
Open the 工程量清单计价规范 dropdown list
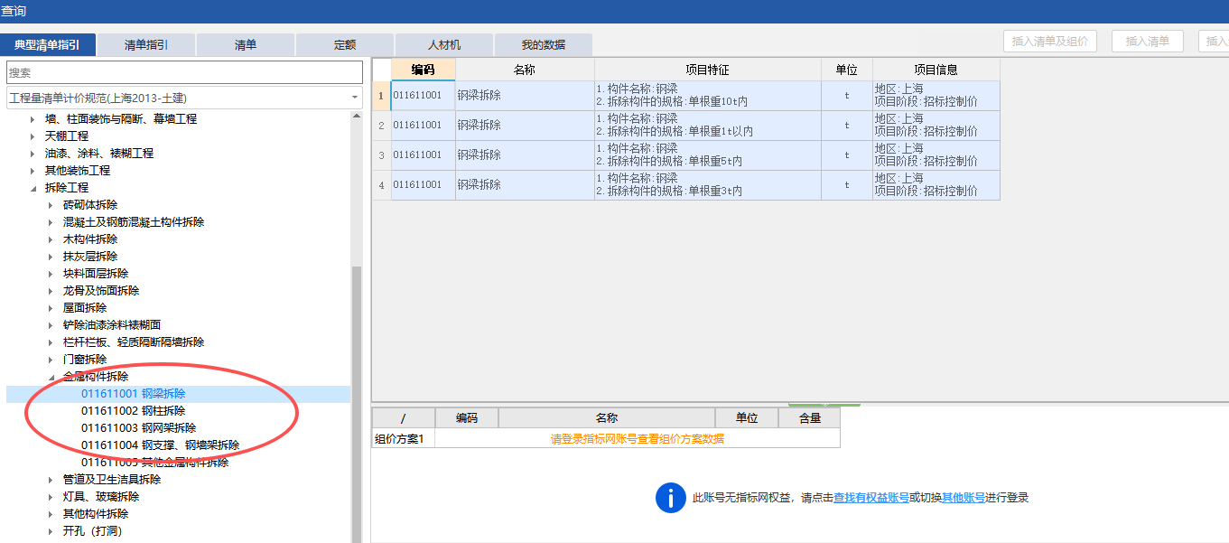click(356, 95)
